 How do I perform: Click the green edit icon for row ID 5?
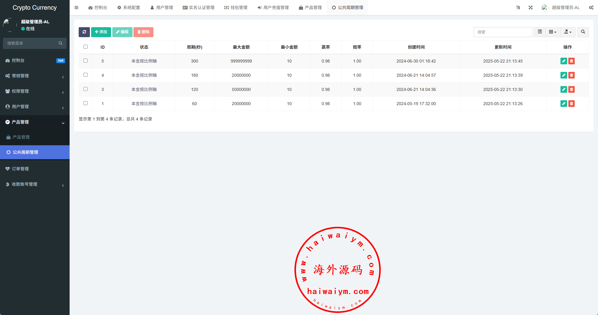(x=563, y=61)
